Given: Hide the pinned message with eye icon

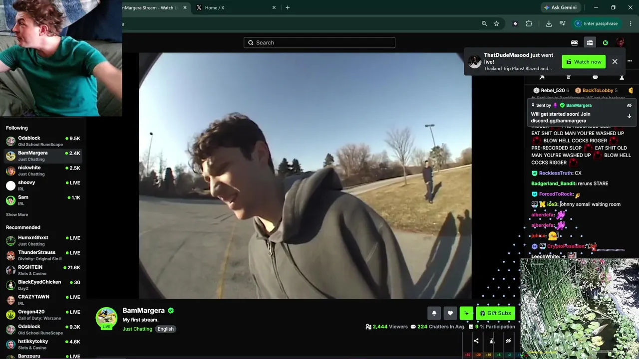Looking at the screenshot, I should click(629, 105).
